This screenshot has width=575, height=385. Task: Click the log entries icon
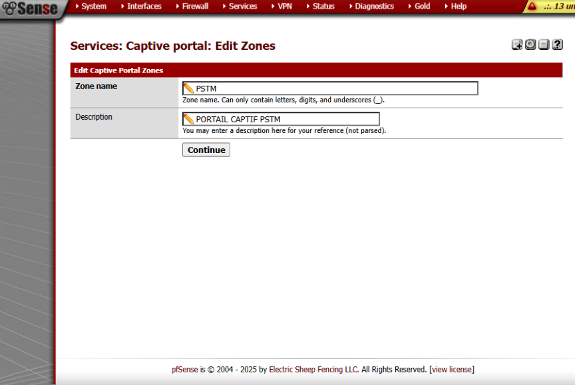tap(544, 45)
